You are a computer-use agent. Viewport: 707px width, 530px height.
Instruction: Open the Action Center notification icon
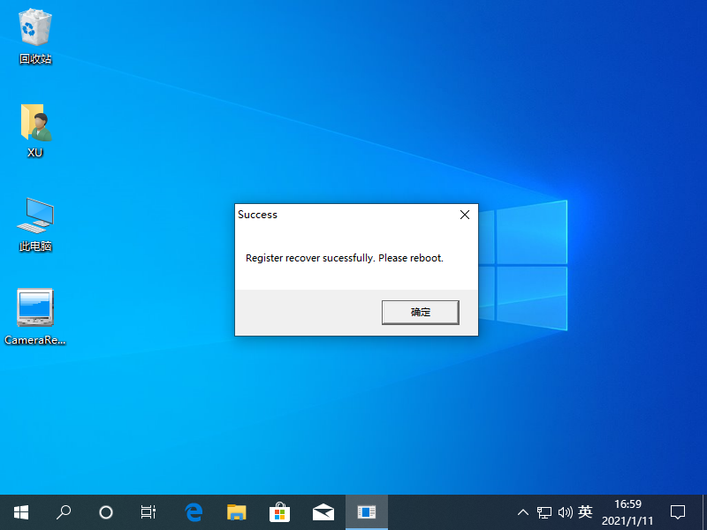pyautogui.click(x=678, y=511)
